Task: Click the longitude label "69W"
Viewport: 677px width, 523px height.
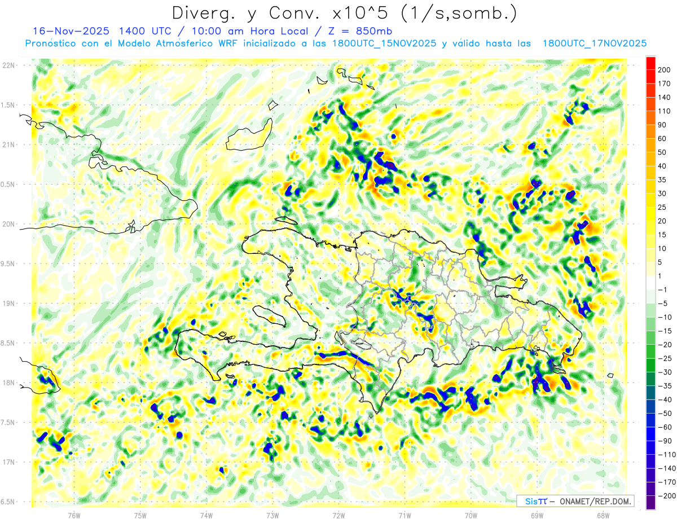Action: click(537, 516)
